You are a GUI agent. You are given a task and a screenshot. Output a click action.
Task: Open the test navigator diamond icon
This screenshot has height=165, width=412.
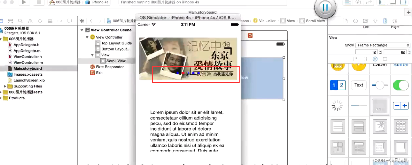[40, 21]
